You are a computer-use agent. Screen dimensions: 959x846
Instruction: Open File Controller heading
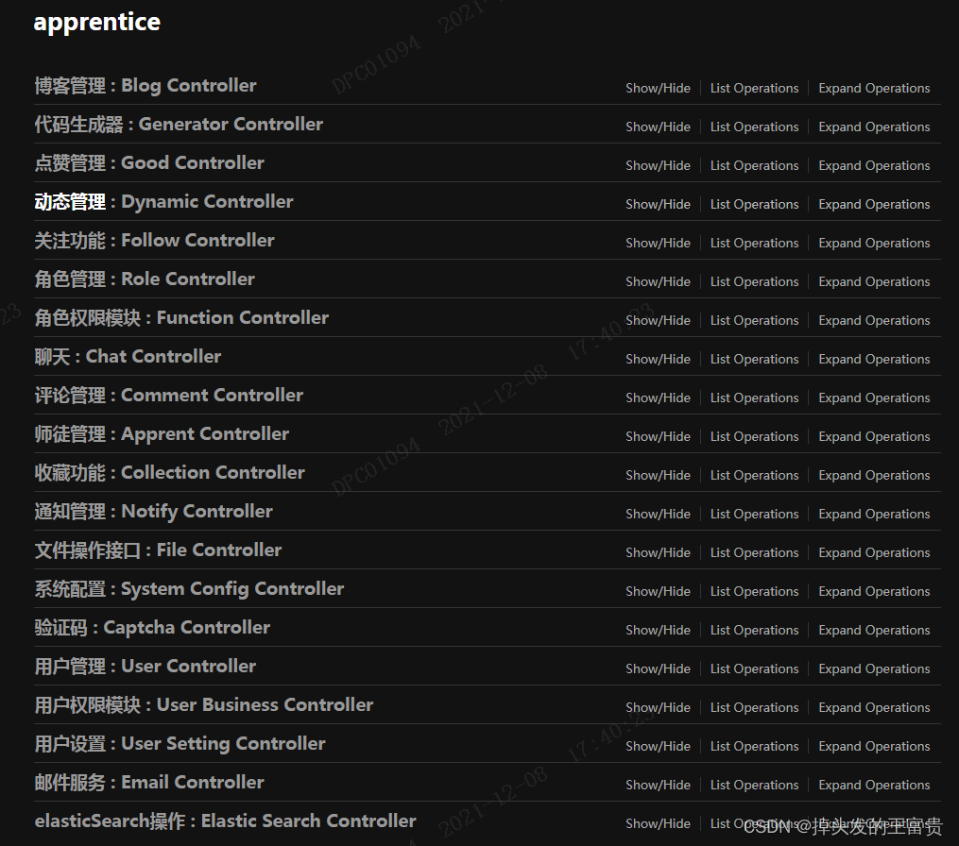(x=158, y=550)
